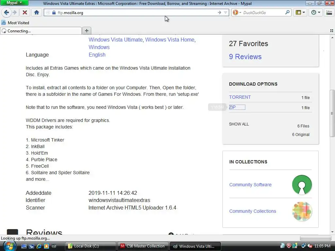Image resolution: width=335 pixels, height=251 pixels.
Task: Open the address bar history dropdown
Action: point(225,13)
